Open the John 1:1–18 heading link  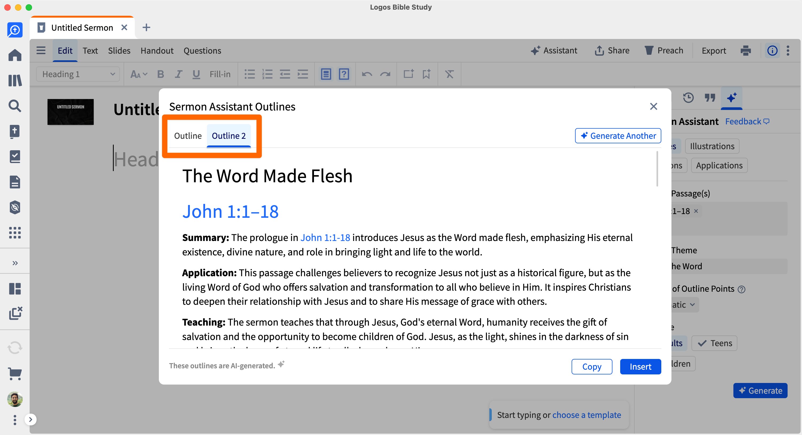click(230, 212)
